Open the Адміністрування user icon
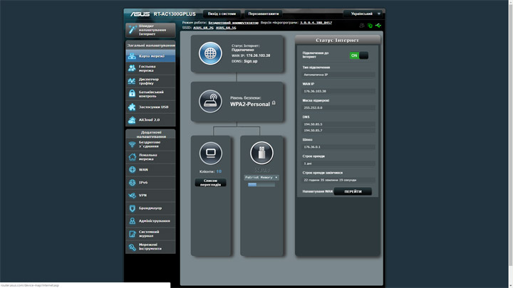Image resolution: width=513 pixels, height=288 pixels. [133, 220]
